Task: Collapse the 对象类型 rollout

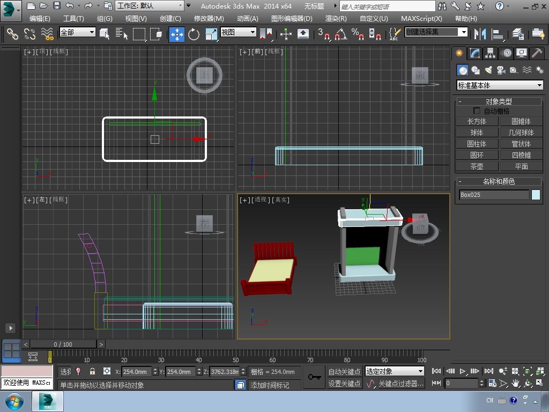Action: [x=499, y=101]
